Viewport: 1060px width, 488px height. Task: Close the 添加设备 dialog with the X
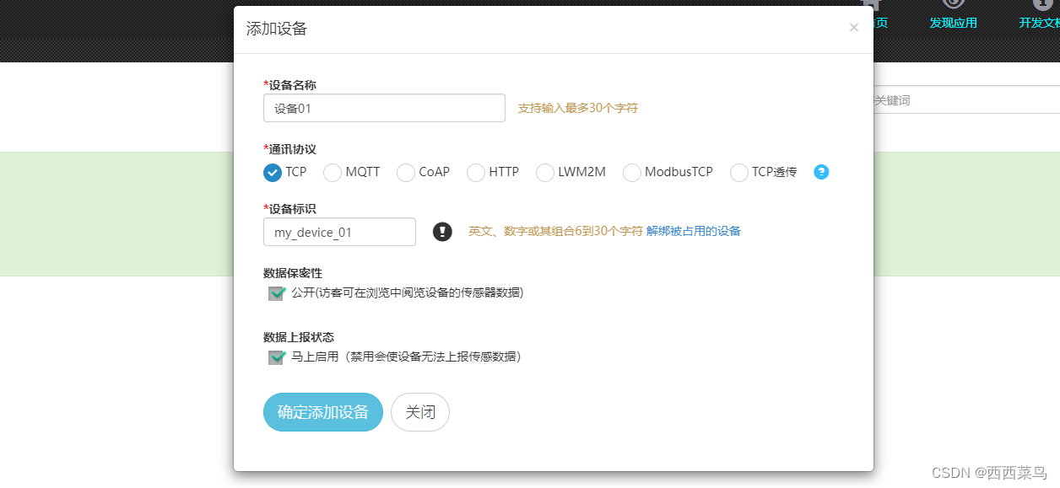pyautogui.click(x=854, y=28)
